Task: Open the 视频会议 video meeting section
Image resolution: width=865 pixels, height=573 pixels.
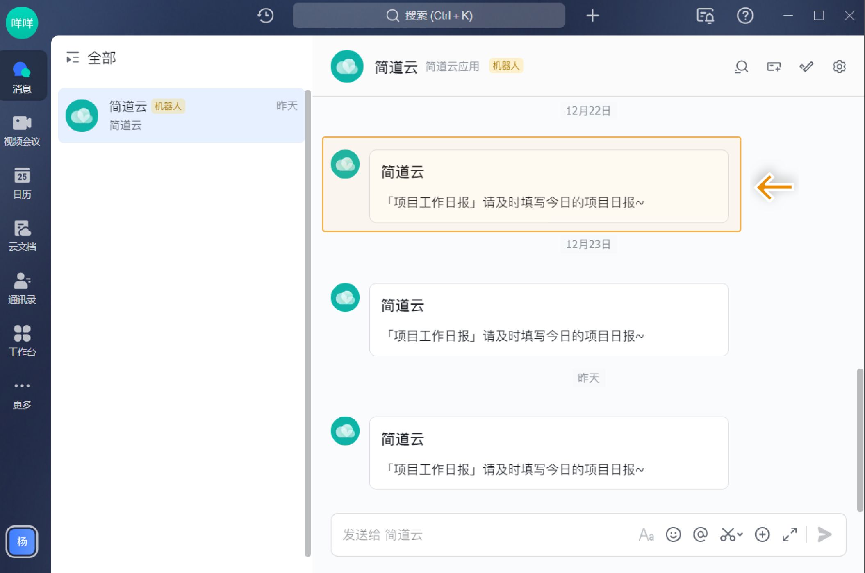Action: pos(22,130)
